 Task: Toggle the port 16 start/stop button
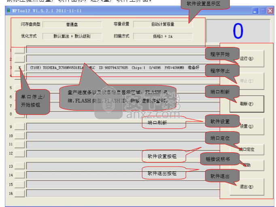pyautogui.click(x=19, y=194)
